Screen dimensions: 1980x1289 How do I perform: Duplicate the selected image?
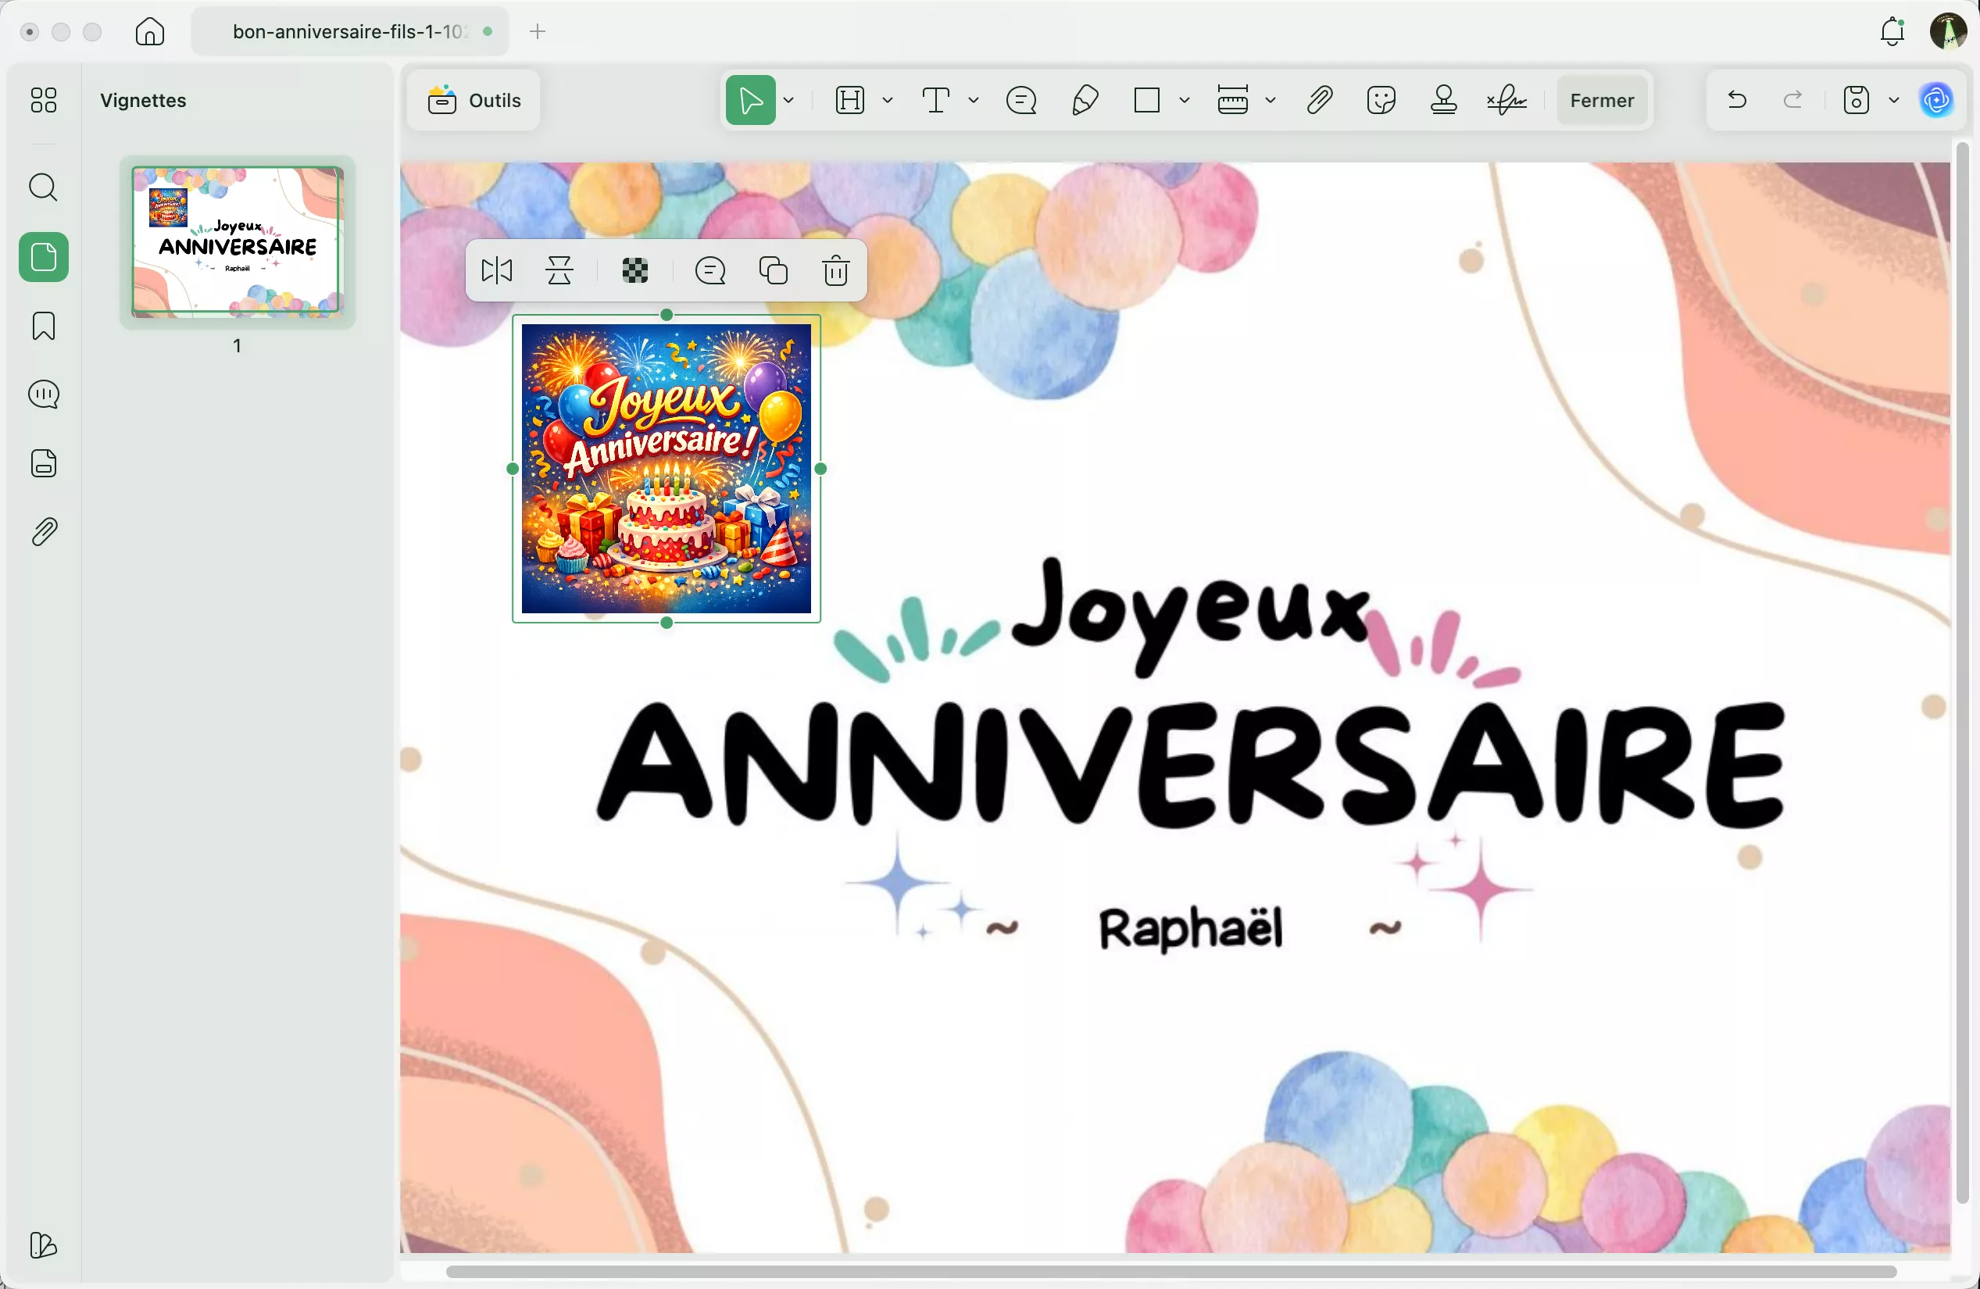[x=773, y=270]
